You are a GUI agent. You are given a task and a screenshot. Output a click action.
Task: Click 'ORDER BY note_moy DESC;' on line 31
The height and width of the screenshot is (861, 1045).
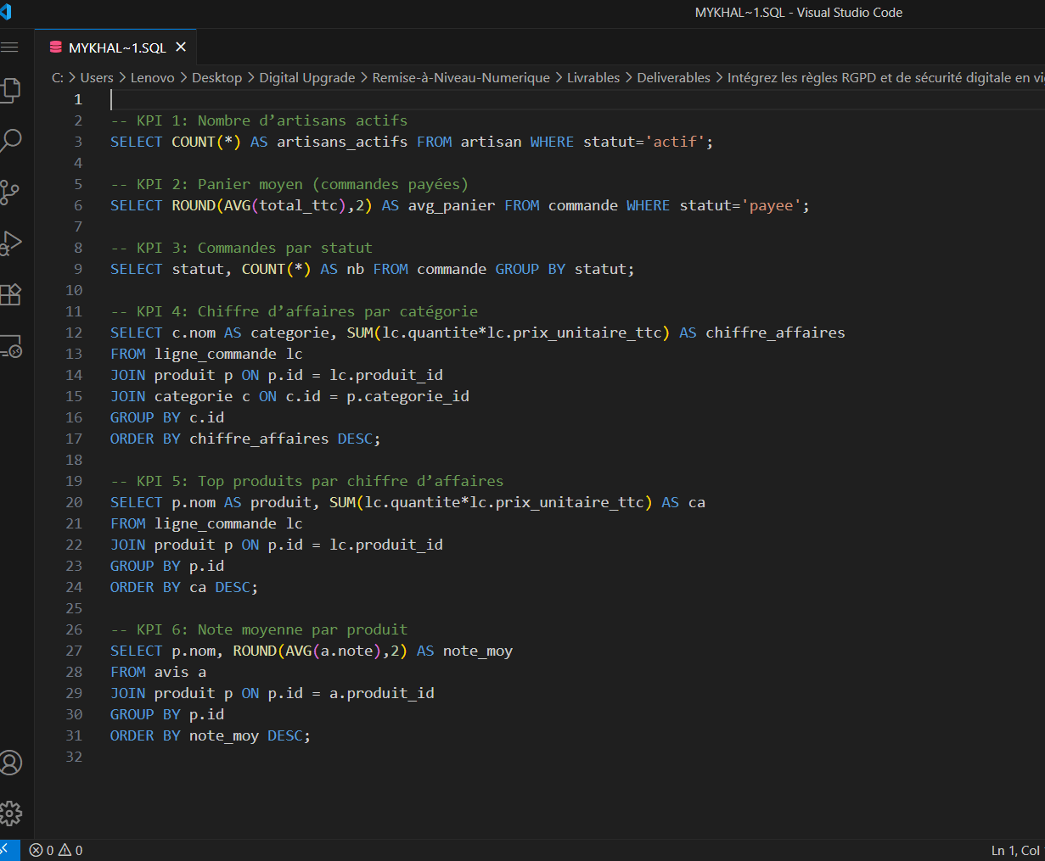pyautogui.click(x=211, y=735)
